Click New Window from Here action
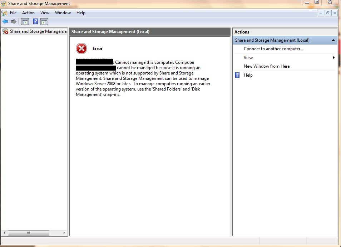This screenshot has height=247, width=341. point(267,66)
